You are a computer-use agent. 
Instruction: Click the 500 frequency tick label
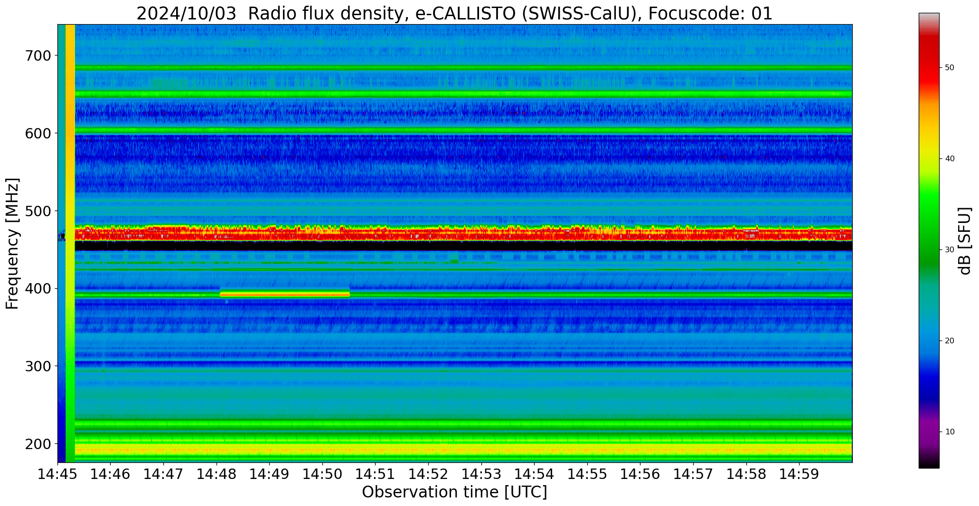(37, 211)
